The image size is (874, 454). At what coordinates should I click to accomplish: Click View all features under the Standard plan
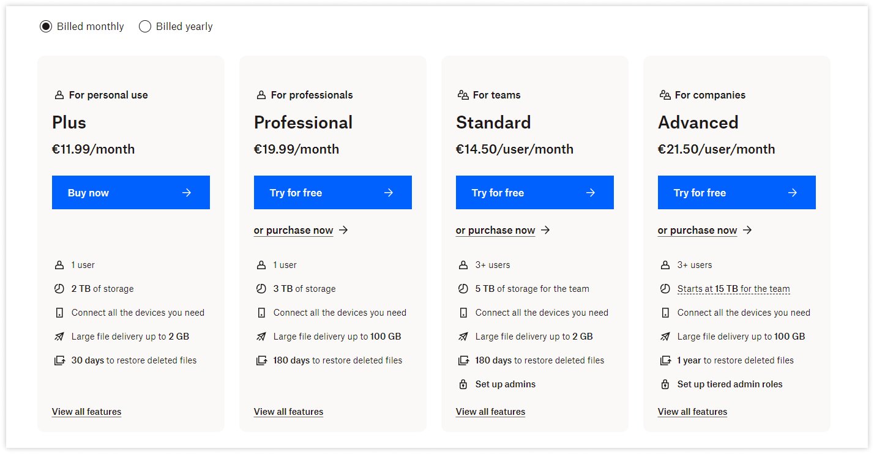pyautogui.click(x=490, y=411)
